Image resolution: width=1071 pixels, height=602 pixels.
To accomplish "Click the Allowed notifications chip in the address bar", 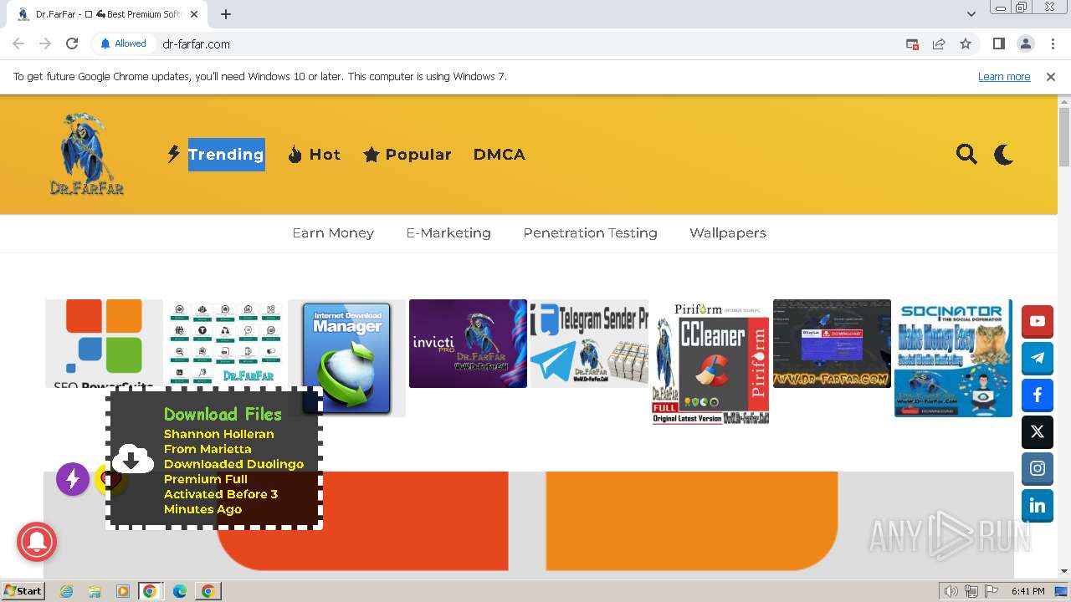I will point(123,43).
